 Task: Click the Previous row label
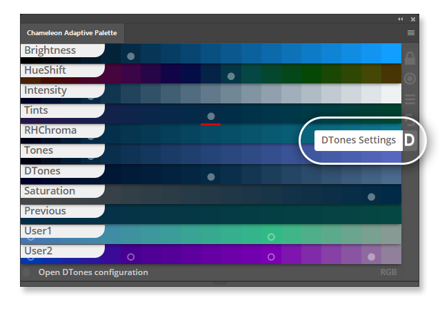[x=63, y=211]
